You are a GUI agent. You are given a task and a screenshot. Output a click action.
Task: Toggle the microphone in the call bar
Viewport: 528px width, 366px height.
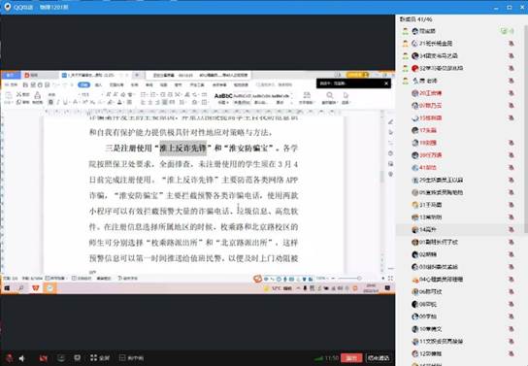9,358
